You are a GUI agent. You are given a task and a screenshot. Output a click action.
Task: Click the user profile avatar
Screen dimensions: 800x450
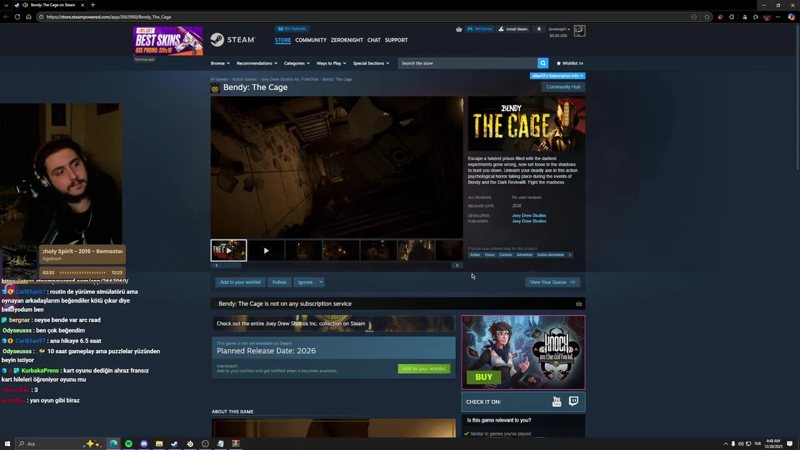pos(579,31)
